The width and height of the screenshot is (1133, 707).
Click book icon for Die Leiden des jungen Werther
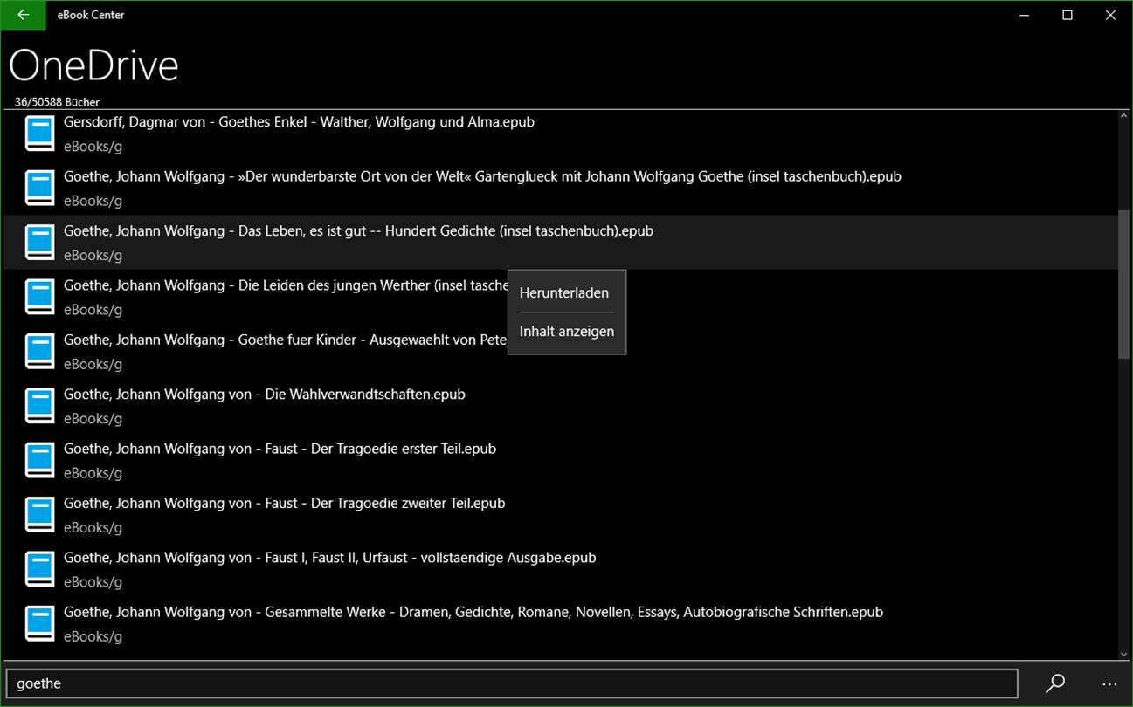39,297
